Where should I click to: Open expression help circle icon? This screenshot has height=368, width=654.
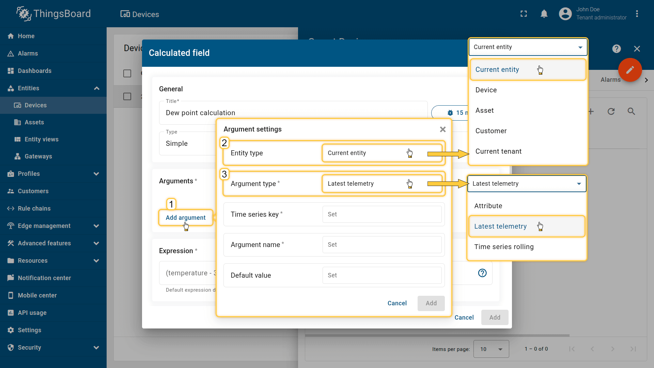pos(482,273)
